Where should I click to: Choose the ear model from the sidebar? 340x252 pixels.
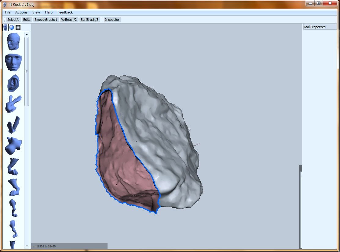(13, 83)
